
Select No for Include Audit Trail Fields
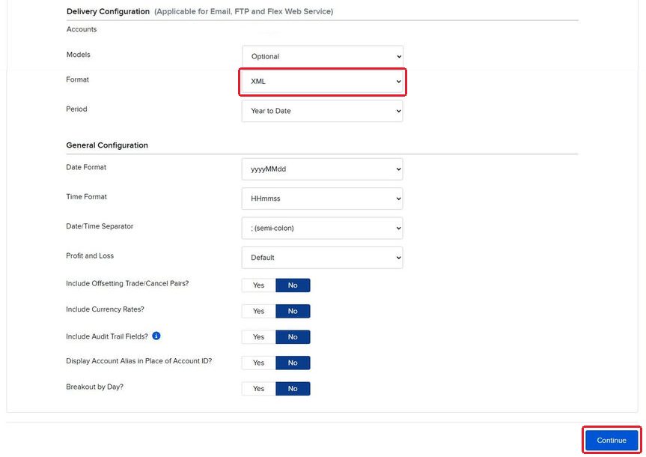click(293, 337)
